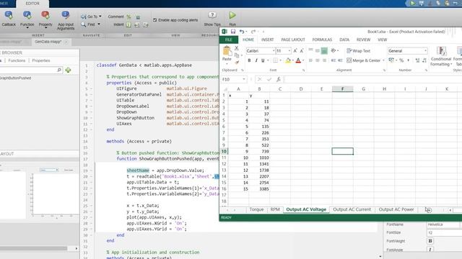Click Merge & Center button
The image size is (462, 259).
(364, 60)
